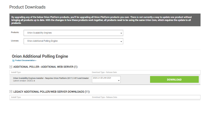Open the 2020.2.4 release version dropdown
The height and width of the screenshot is (124, 202).
click(x=106, y=79)
